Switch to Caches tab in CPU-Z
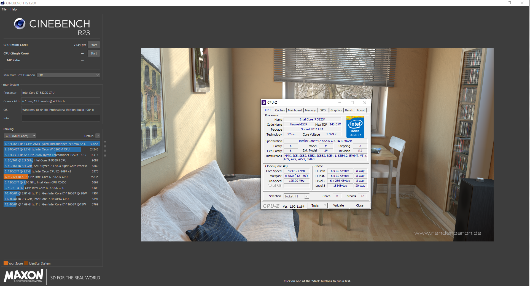Viewport: 530px width, 286px height. point(280,110)
